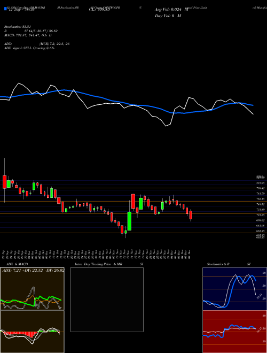Click the 731.89 price axis label

[x=260, y=210]
